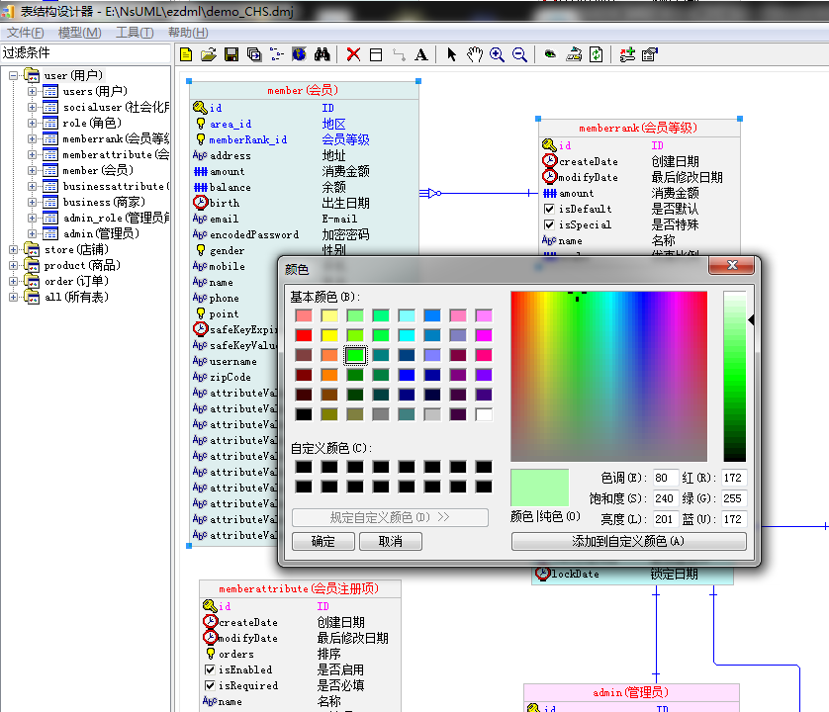This screenshot has height=712, width=829.
Task: Click the color palette paint icon
Action: click(x=574, y=54)
